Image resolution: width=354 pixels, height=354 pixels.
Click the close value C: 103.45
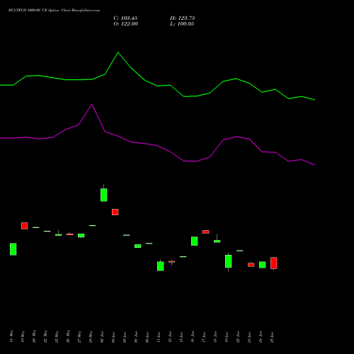coord(125,18)
